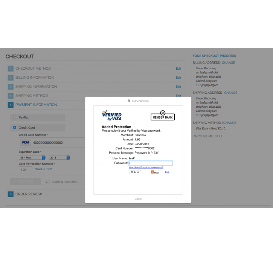Select the PayPal payment option
The image size is (273, 256).
pyautogui.click(x=15, y=117)
